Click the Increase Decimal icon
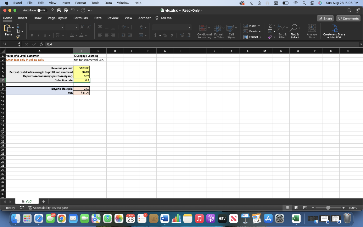The image size is (363, 227). coord(182,35)
